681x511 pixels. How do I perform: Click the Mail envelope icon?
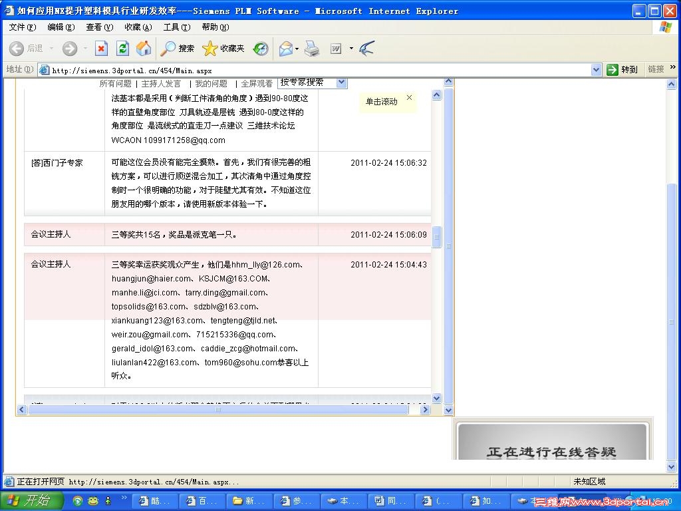tap(285, 49)
